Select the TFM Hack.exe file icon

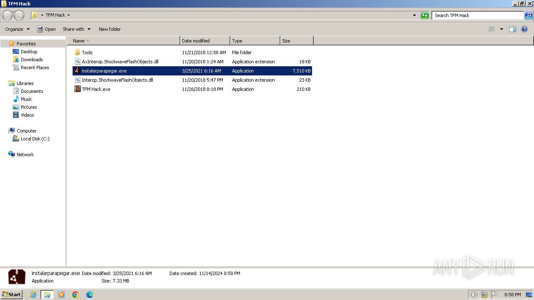coord(77,89)
